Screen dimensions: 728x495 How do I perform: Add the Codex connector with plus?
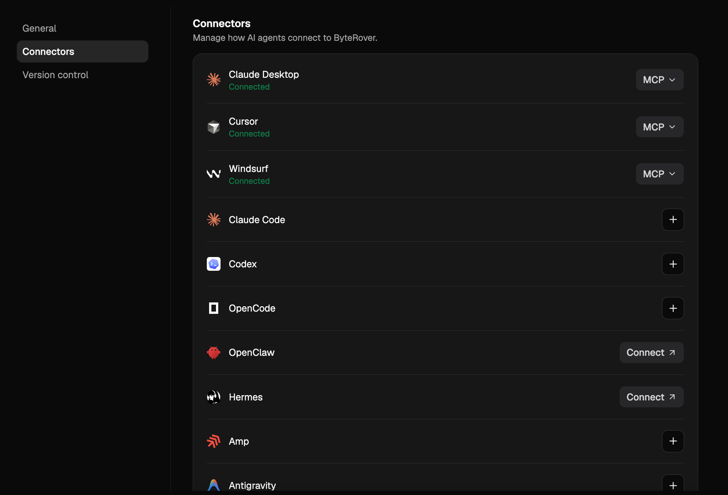pyautogui.click(x=673, y=264)
